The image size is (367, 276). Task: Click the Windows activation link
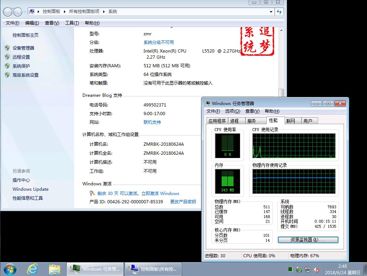(138, 193)
